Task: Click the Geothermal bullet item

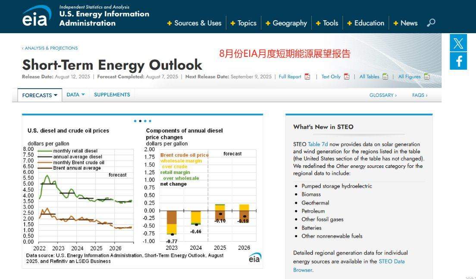Action: tap(315, 203)
